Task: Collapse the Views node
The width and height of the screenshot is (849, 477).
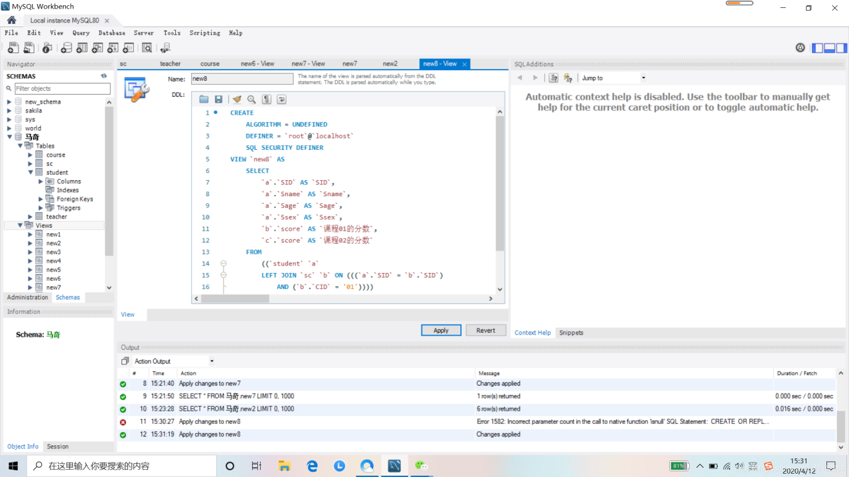Action: 20,225
